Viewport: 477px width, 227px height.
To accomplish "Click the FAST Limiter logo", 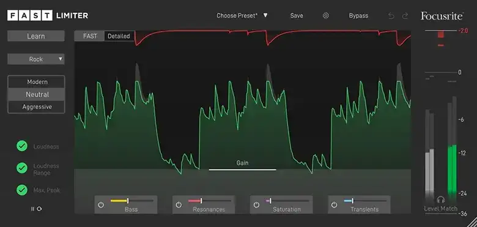I will 48,15.
